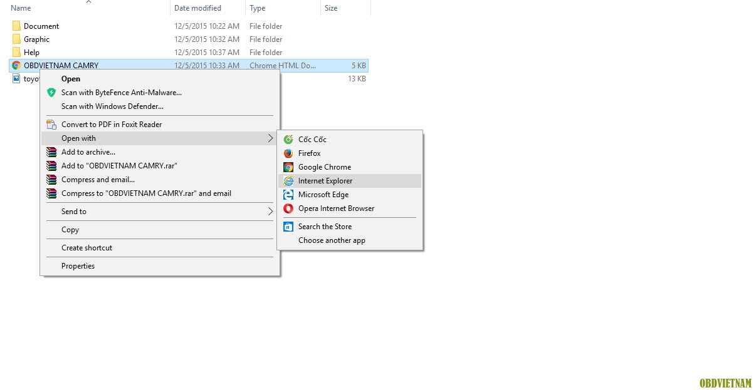
Task: Choose Copy from context menu
Action: [x=160, y=229]
